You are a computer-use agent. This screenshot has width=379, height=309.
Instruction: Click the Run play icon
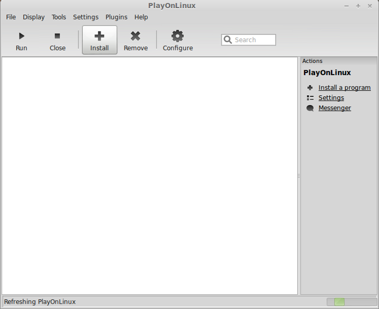[x=22, y=36]
